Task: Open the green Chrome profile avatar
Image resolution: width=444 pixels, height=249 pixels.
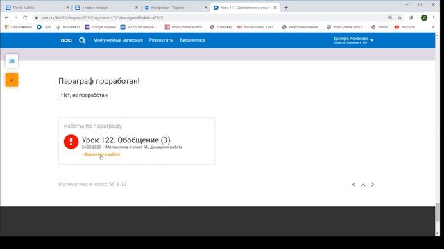Action: (424, 17)
